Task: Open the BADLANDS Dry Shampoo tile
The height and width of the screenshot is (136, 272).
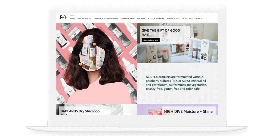Action: (80, 111)
